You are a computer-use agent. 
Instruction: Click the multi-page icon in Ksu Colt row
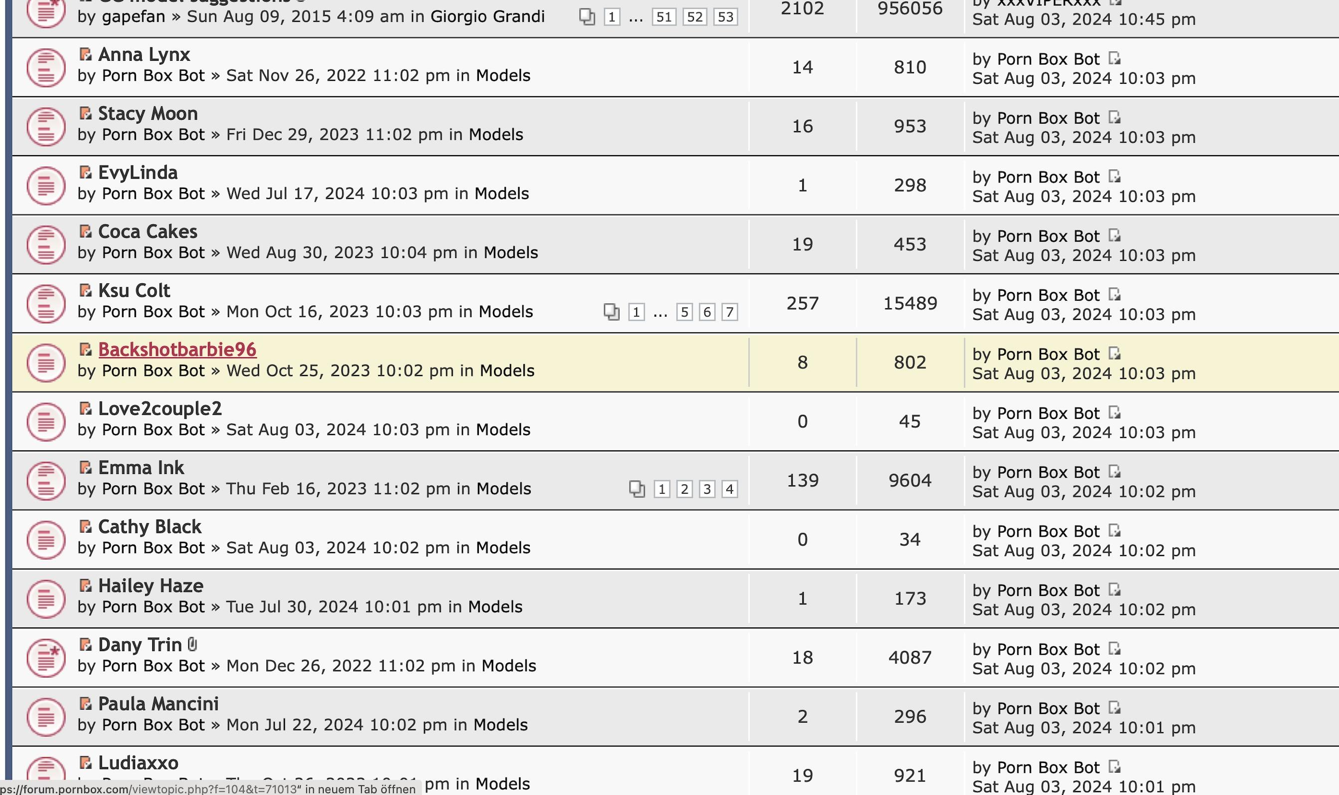click(x=611, y=312)
